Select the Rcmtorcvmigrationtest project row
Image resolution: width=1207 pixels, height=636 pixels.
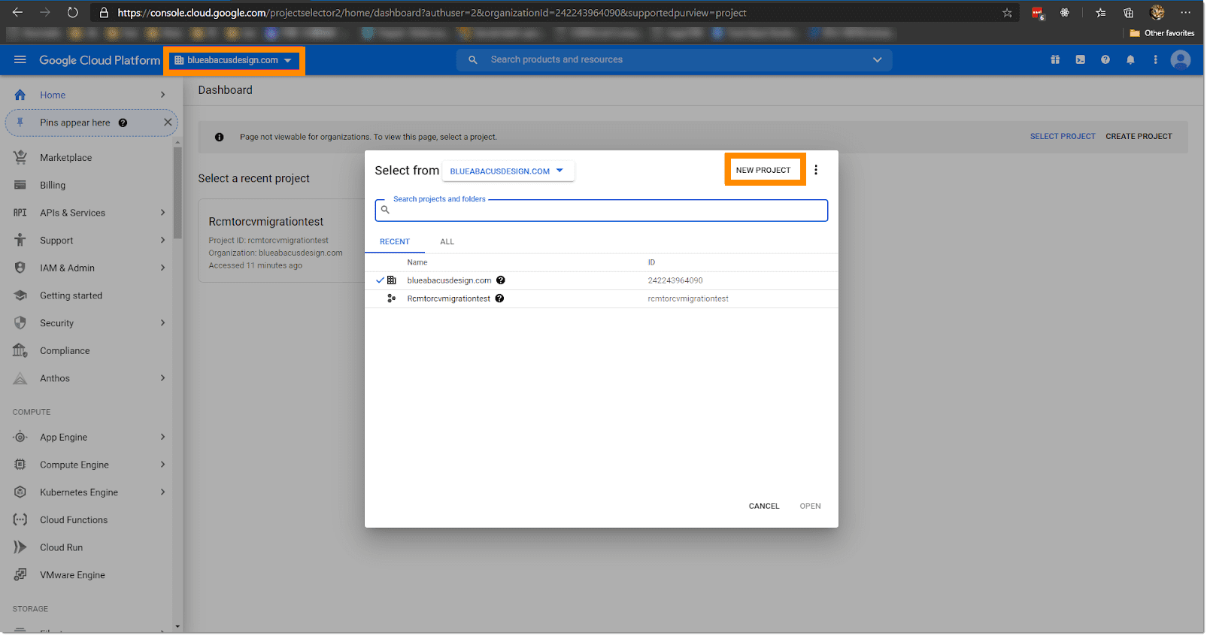click(x=602, y=298)
